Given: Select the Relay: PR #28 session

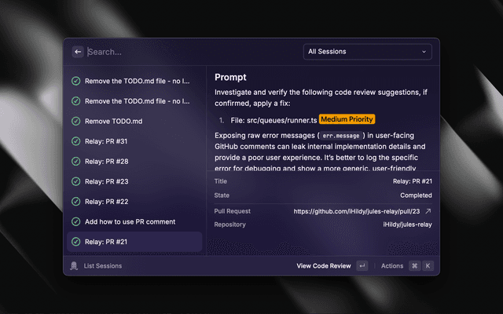Looking at the screenshot, I should 106,162.
